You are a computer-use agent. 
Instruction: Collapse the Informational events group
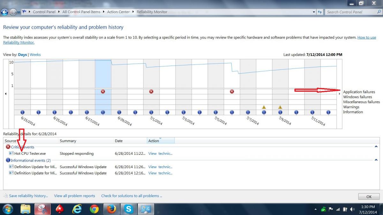coord(376,160)
